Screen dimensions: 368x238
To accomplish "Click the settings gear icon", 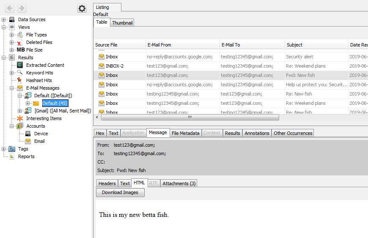I will 82,8.
